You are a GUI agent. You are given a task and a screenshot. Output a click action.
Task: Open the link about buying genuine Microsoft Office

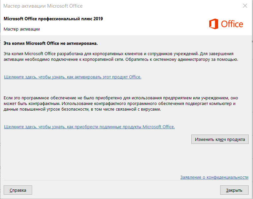tap(89, 127)
